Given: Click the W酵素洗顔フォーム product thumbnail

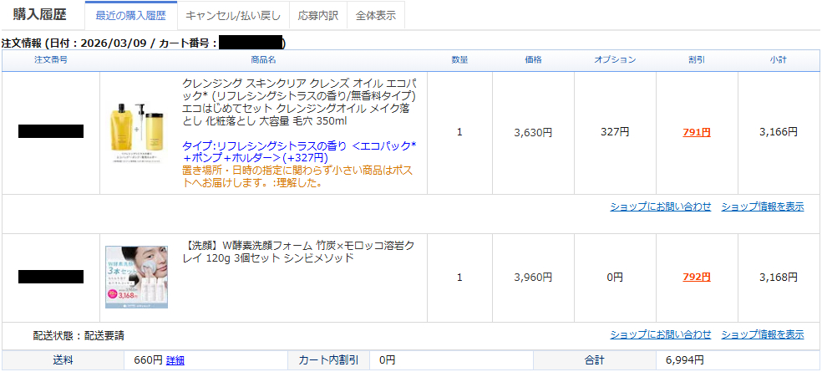Looking at the screenshot, I should point(136,277).
